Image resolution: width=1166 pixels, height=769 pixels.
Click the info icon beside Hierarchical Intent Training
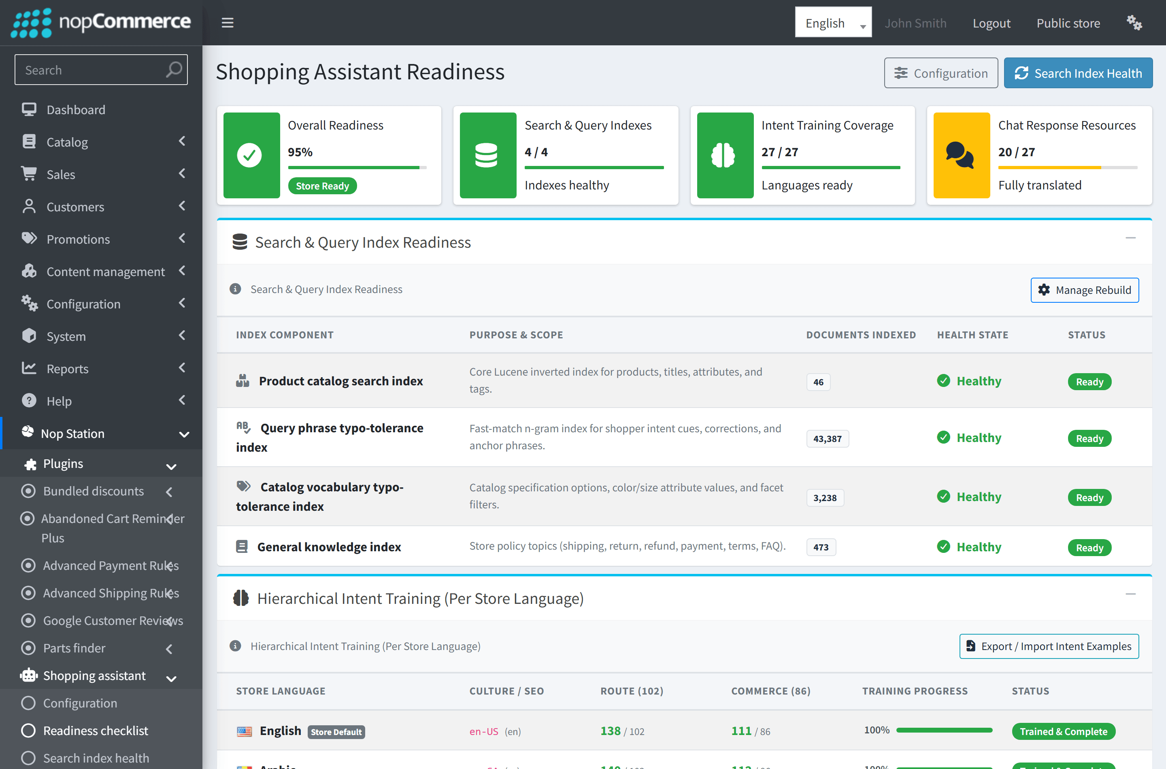236,646
